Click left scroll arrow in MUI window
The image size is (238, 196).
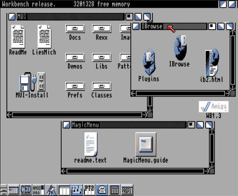pos(9,115)
